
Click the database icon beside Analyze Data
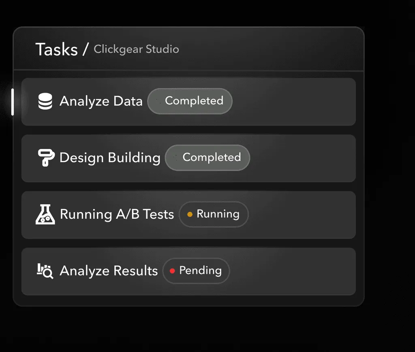point(45,101)
